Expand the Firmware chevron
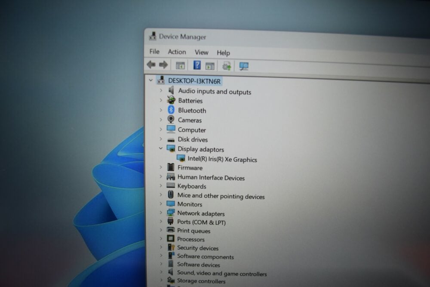Image resolution: width=430 pixels, height=287 pixels. coord(161,167)
